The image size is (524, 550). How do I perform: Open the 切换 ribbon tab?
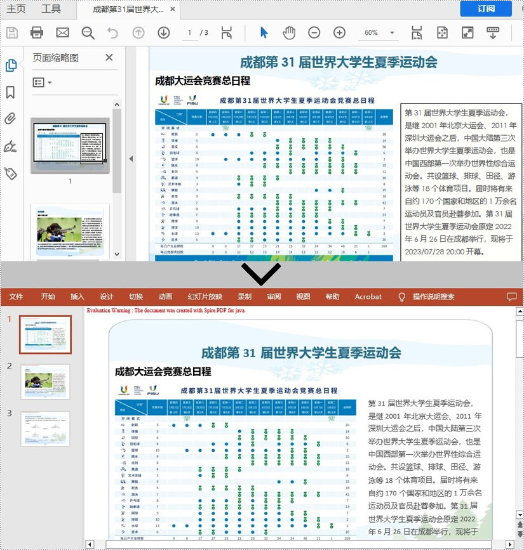136,297
